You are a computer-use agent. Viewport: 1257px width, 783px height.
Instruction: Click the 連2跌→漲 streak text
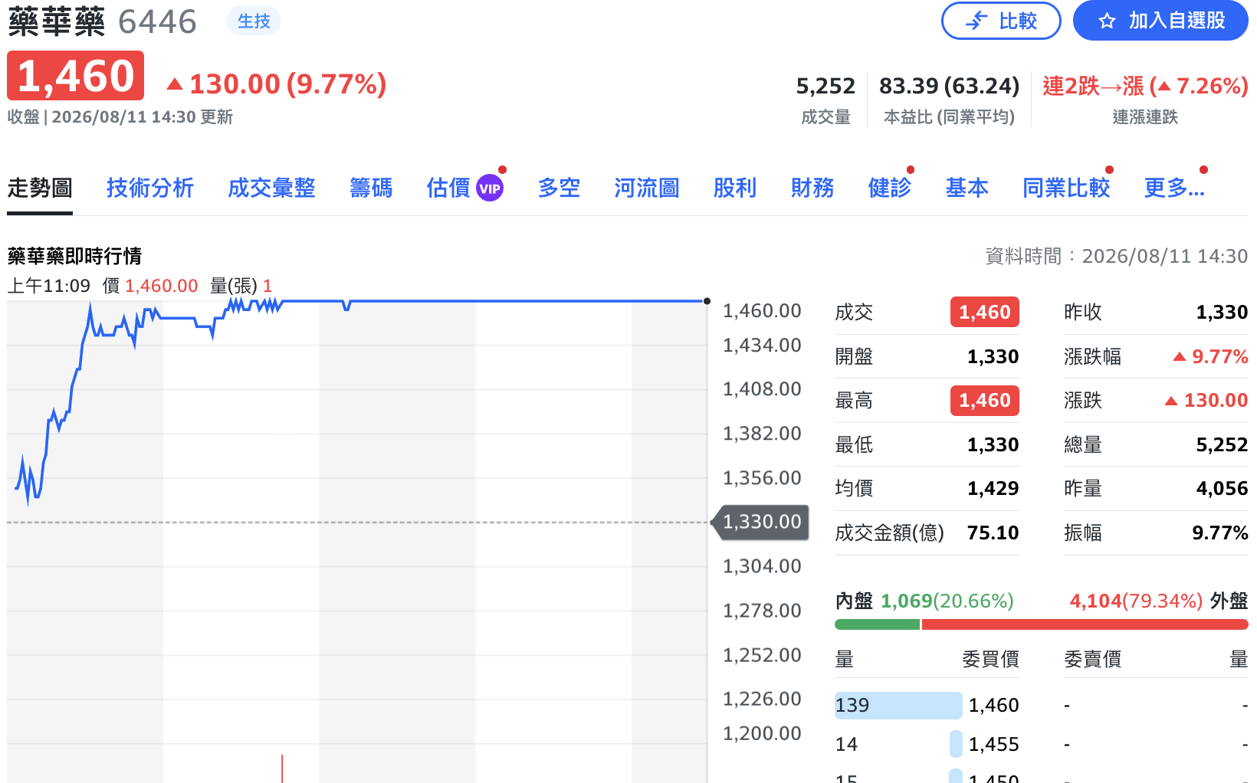(1145, 86)
